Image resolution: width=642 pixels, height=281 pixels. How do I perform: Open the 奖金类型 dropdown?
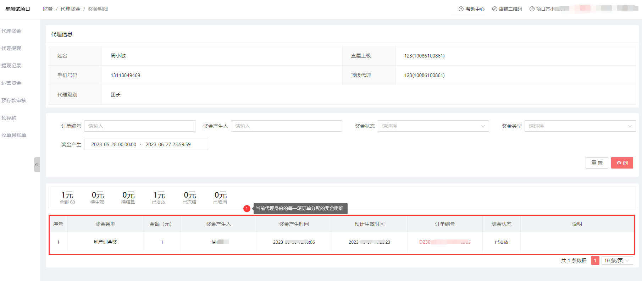coord(580,126)
